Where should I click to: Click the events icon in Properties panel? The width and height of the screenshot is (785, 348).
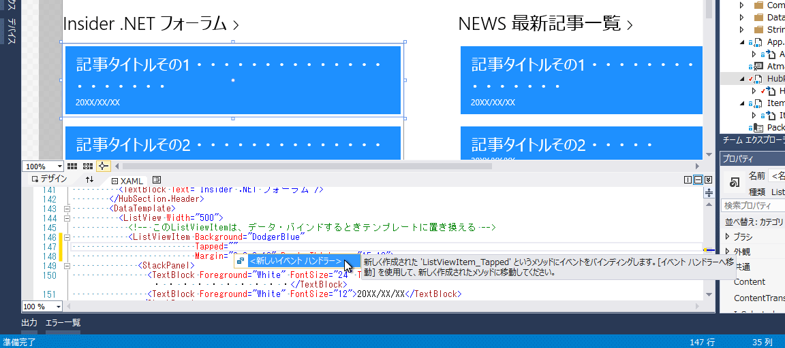point(735,183)
